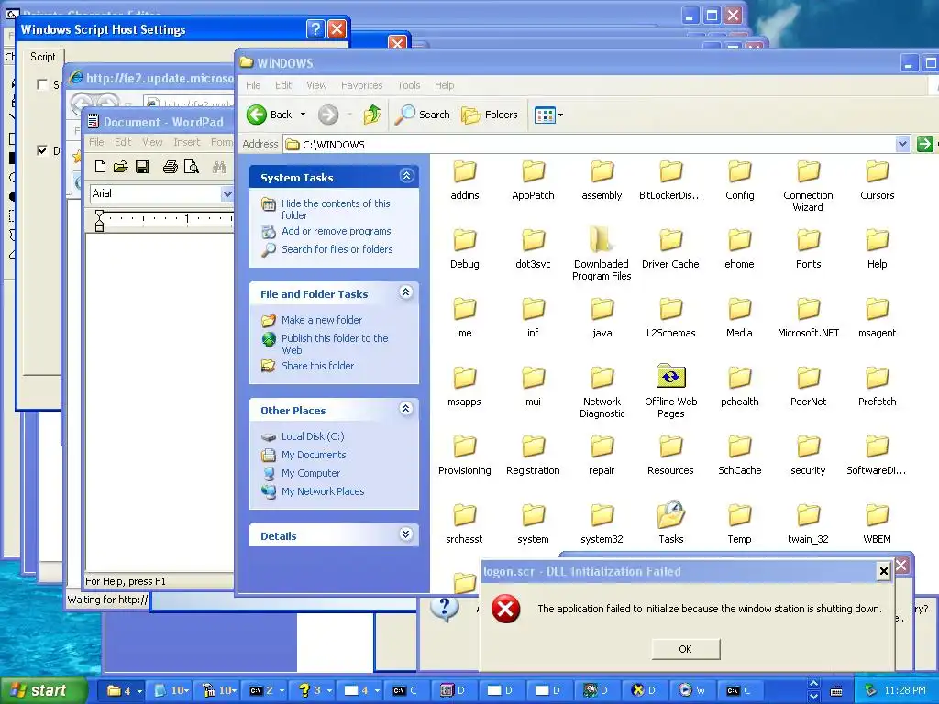The width and height of the screenshot is (939, 704).
Task: Click Add or remove programs link
Action: (x=336, y=231)
